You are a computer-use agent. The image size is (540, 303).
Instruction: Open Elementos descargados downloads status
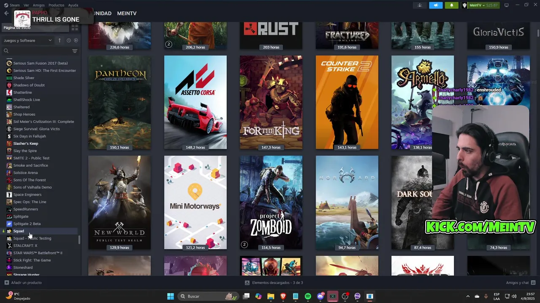274,283
